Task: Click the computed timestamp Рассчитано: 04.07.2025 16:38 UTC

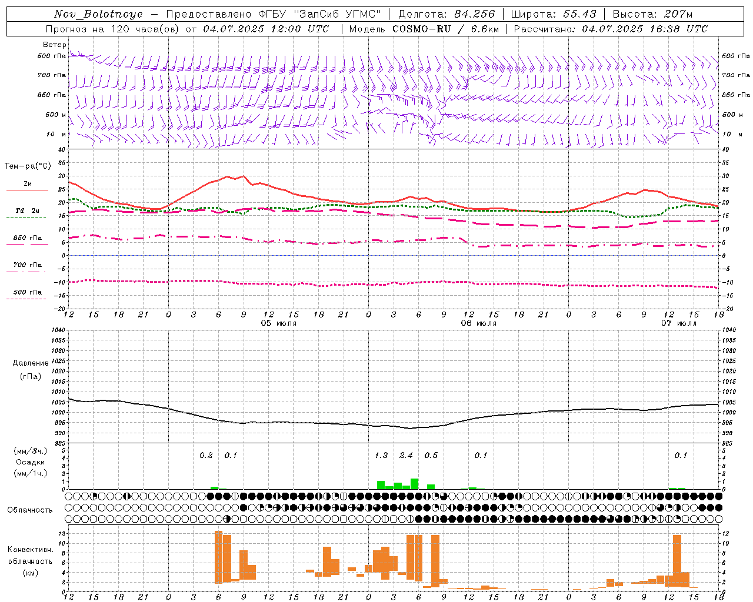Action: click(611, 29)
